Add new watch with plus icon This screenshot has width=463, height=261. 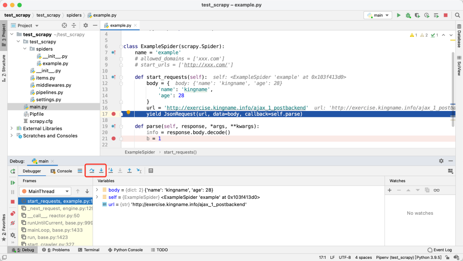click(389, 190)
